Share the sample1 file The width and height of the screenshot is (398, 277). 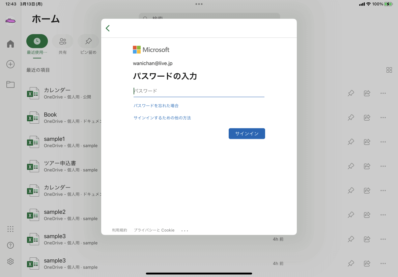pyautogui.click(x=367, y=142)
